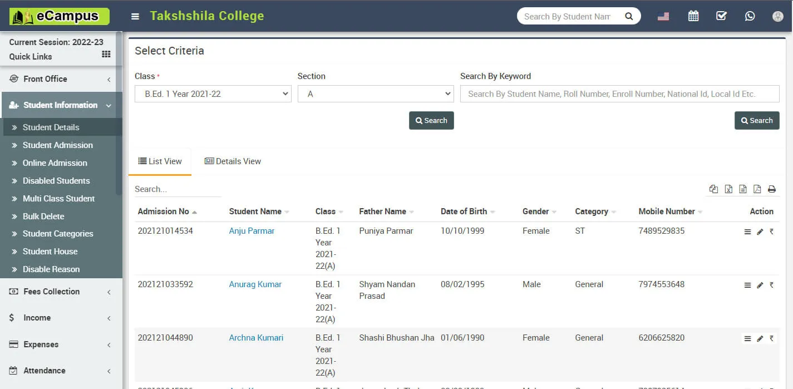The height and width of the screenshot is (389, 793).
Task: Change language using the US flag icon
Action: (663, 16)
